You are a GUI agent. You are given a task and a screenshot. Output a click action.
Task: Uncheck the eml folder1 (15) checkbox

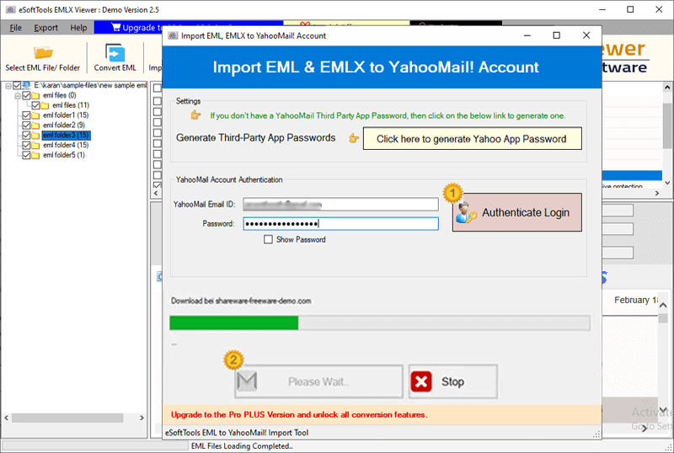pyautogui.click(x=26, y=115)
